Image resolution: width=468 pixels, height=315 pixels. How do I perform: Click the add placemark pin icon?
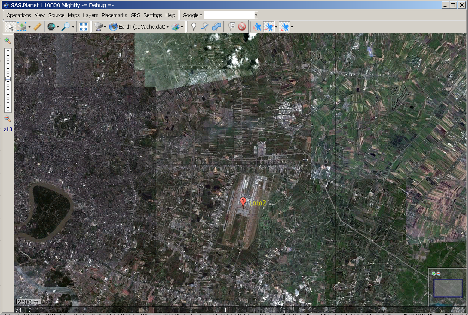tap(193, 27)
